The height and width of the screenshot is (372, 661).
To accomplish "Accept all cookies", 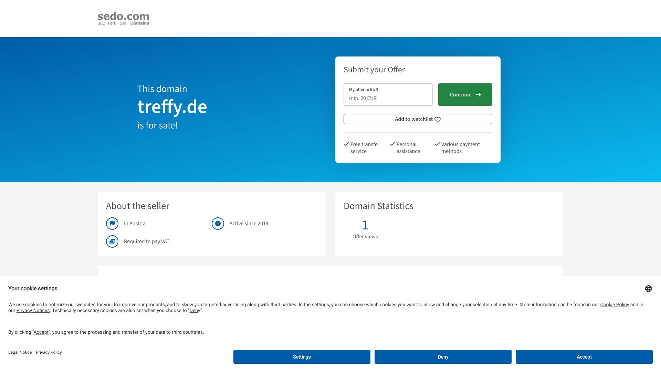I will (x=584, y=357).
